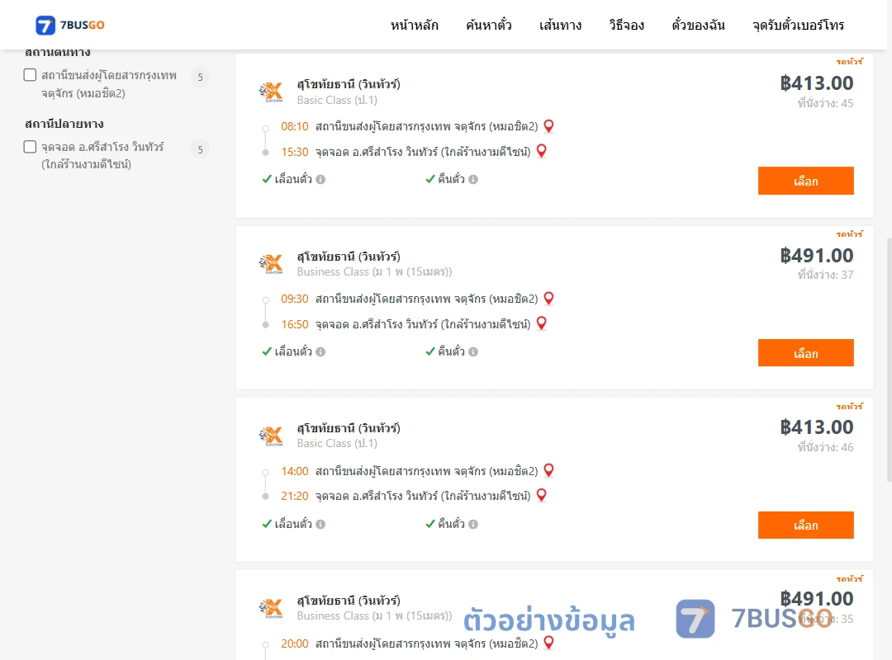Screen dimensions: 892x660
Task: Click map pin beside 20:00 departure station
Action: click(549, 643)
